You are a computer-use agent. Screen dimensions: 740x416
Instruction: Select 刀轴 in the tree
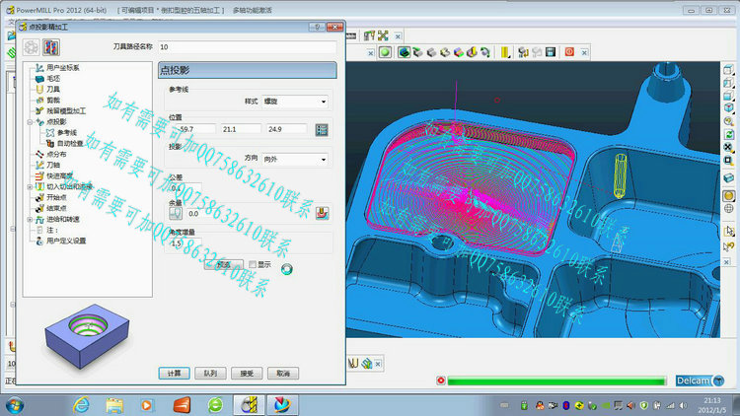[x=53, y=166]
